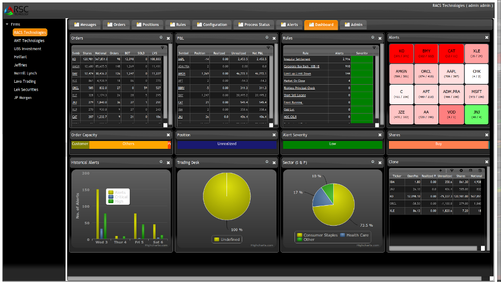Open the gear settings icon in Clone panel
This screenshot has height=282, width=501.
point(461,170)
